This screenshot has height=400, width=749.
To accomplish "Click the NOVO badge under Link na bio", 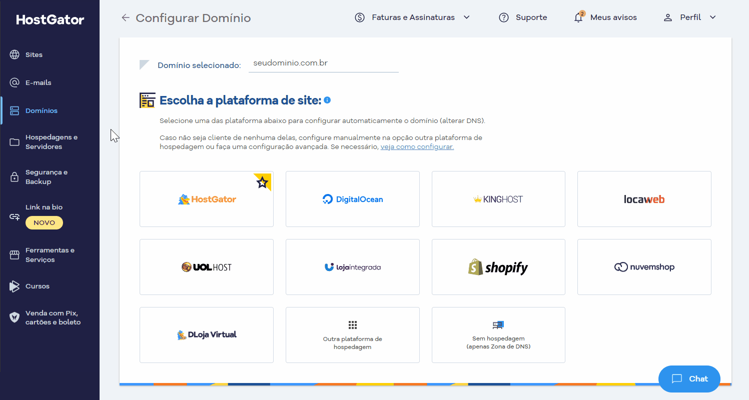I will tap(44, 223).
